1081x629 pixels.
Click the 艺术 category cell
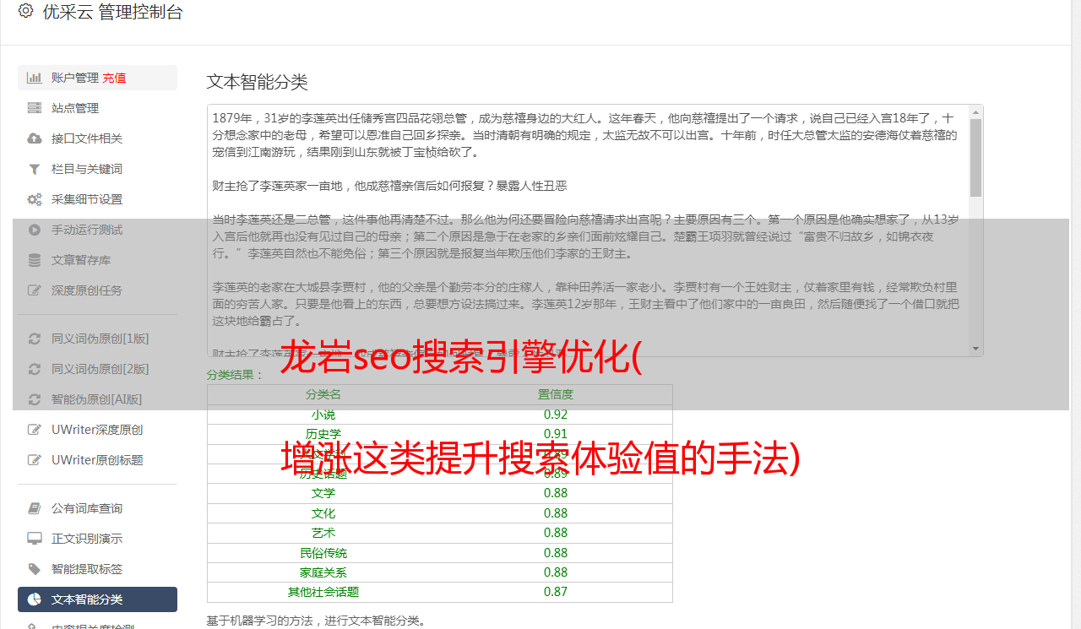323,533
